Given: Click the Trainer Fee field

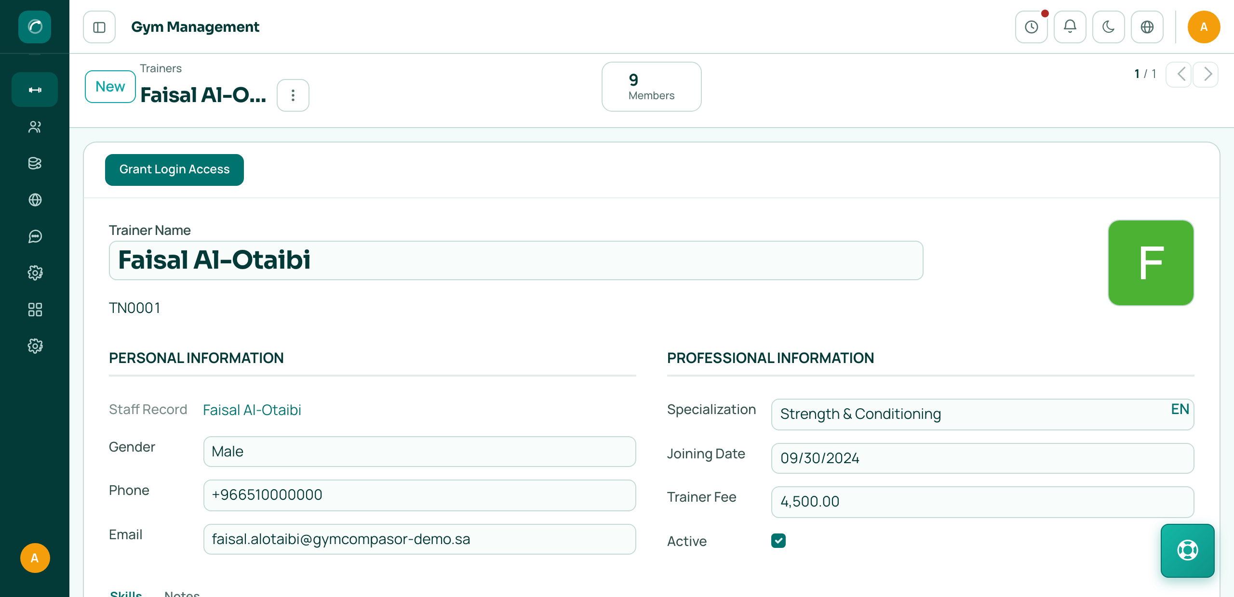Looking at the screenshot, I should coord(982,502).
